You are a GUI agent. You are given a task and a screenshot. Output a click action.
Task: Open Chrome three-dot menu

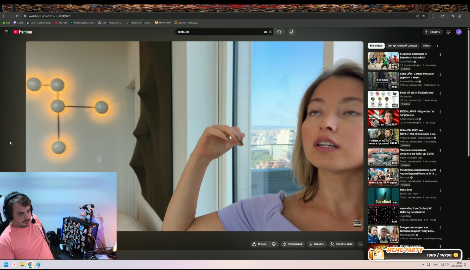466,16
